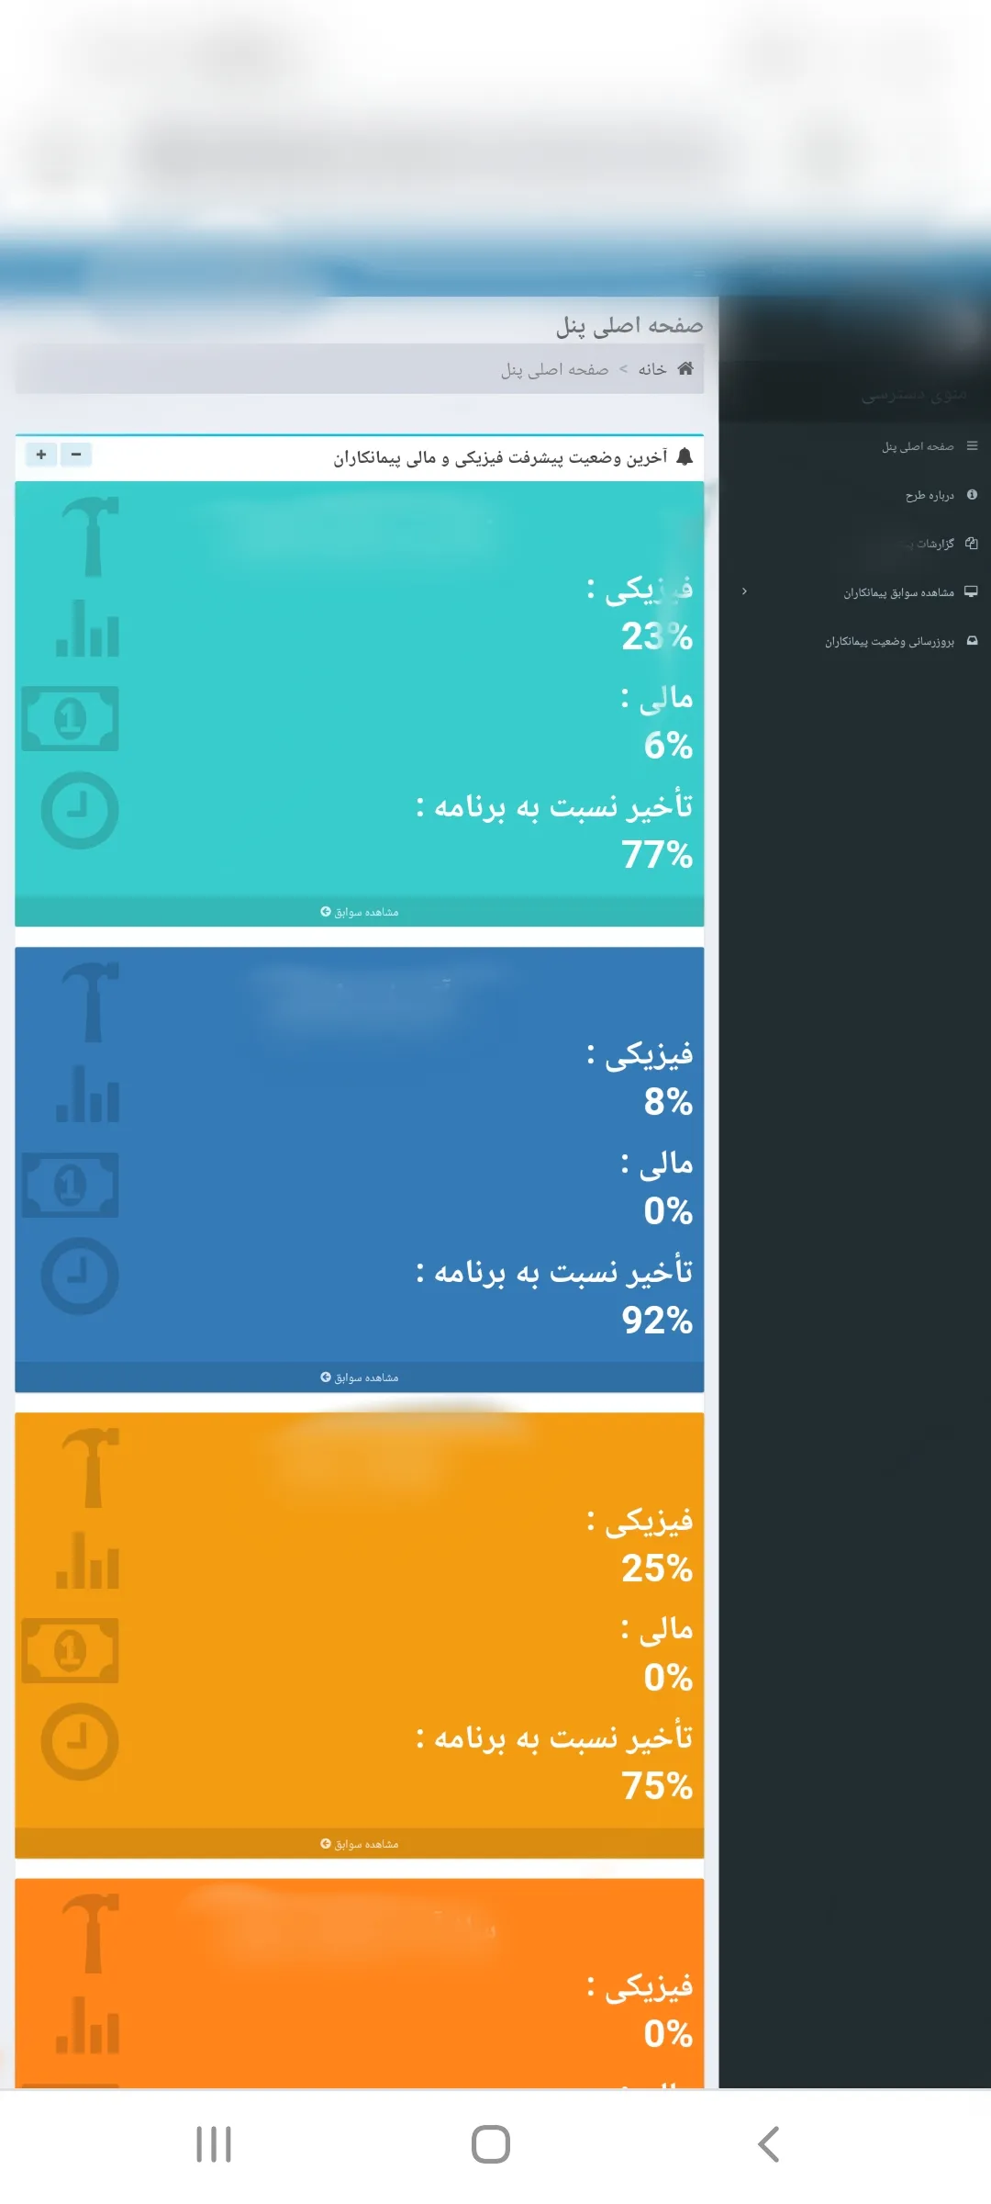Open مشاهده سوابق link on blue card
Screen dimensions: 991x2204
[x=360, y=1377]
